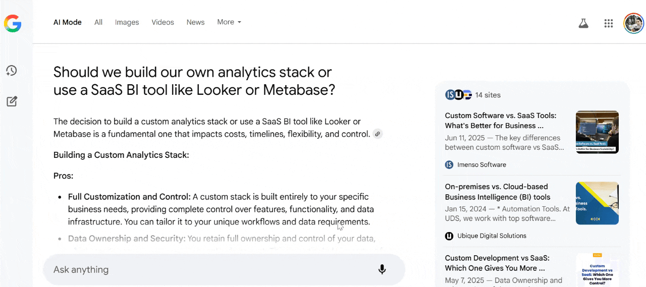Click the Imenso Software source name

[481, 164]
